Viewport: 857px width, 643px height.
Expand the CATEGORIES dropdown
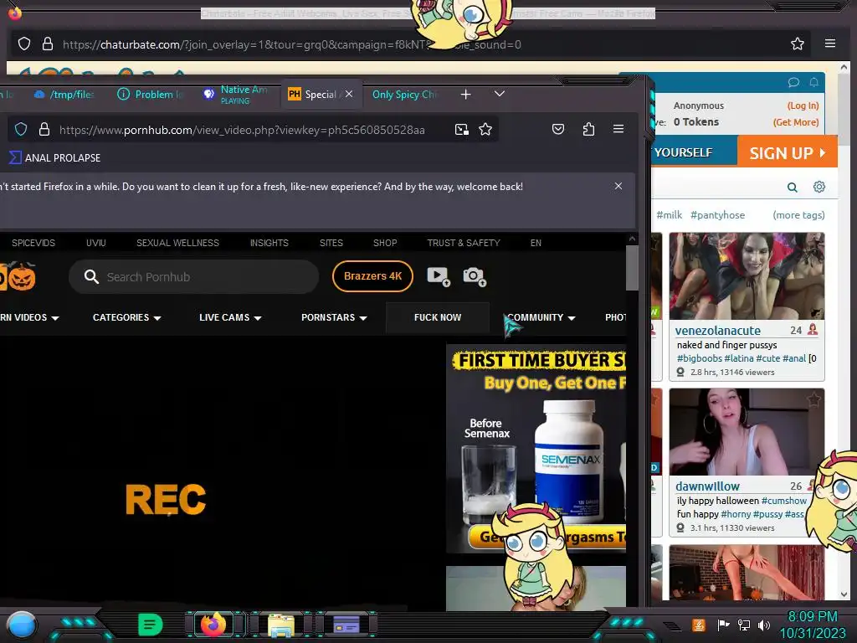click(127, 317)
